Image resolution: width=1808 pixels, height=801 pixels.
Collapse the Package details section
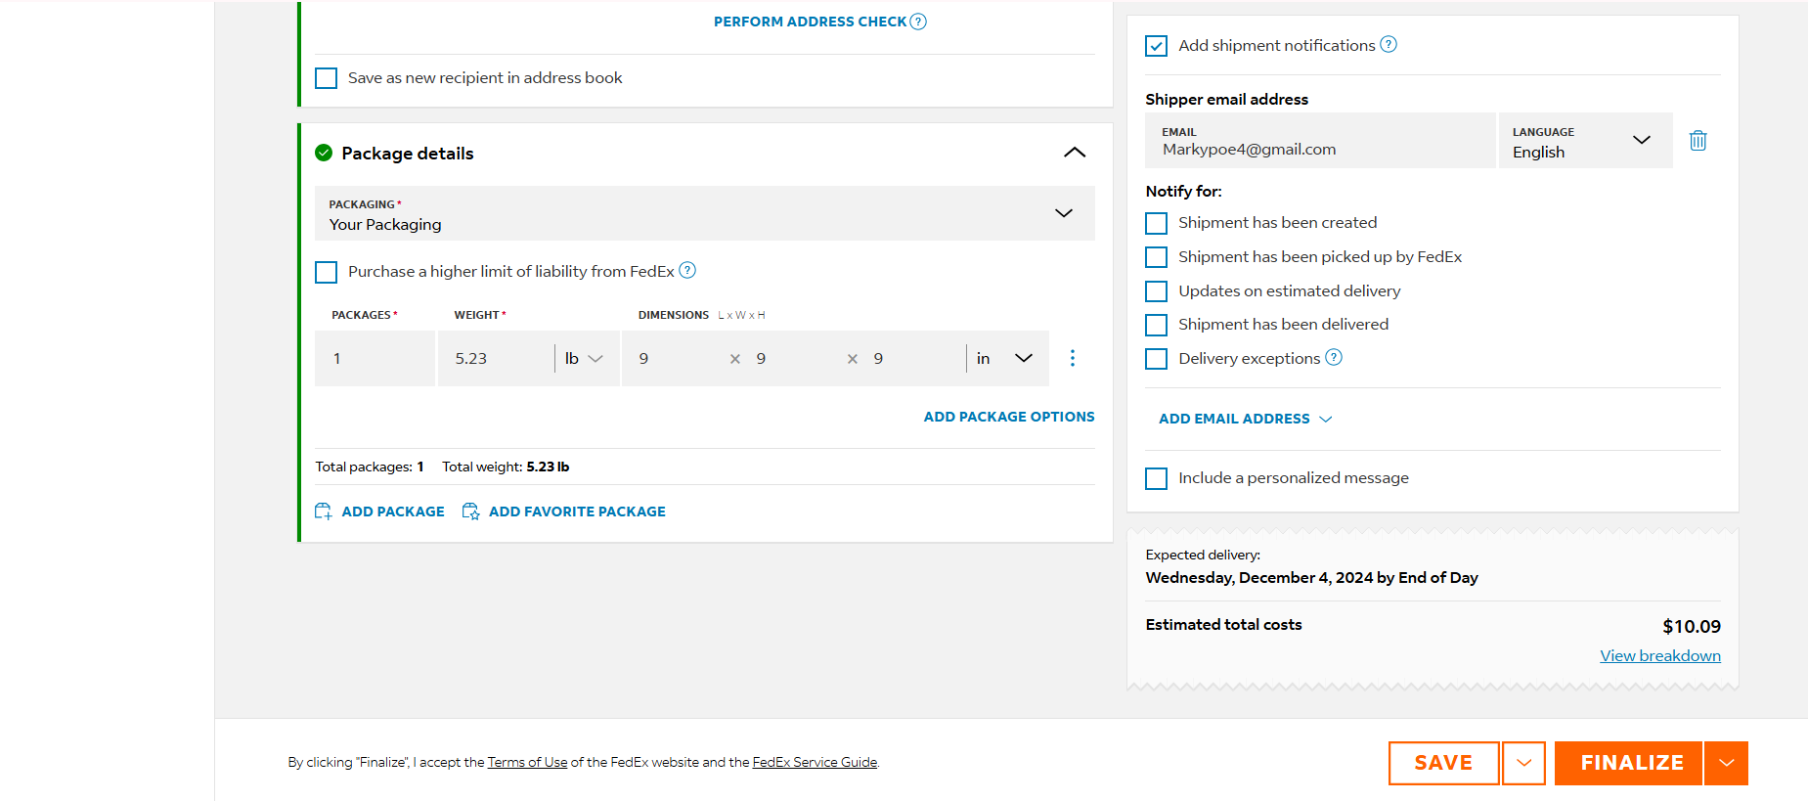(x=1075, y=153)
